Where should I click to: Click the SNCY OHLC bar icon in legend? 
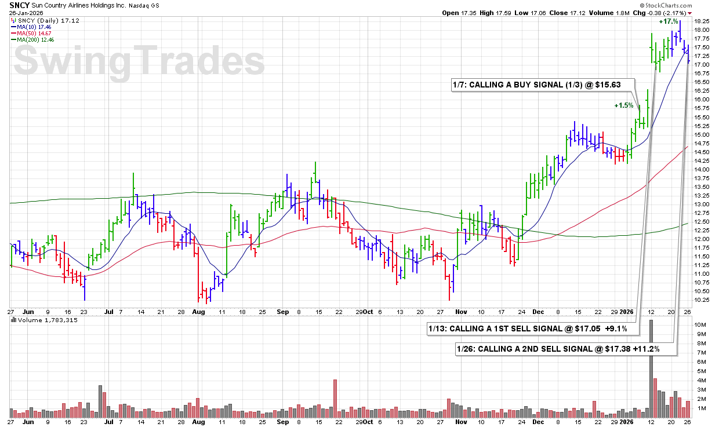(14, 20)
